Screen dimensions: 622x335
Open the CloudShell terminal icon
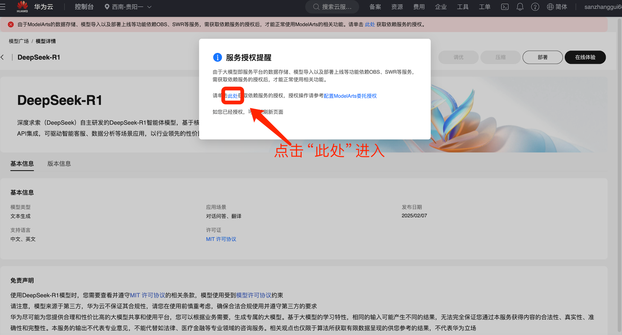coord(505,7)
